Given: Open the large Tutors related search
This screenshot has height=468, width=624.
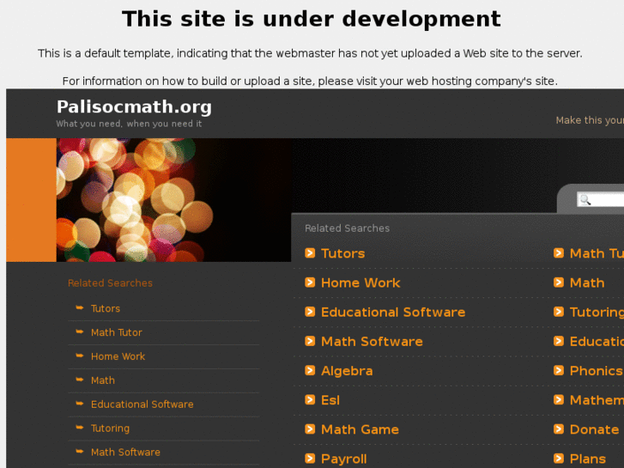Looking at the screenshot, I should [342, 253].
